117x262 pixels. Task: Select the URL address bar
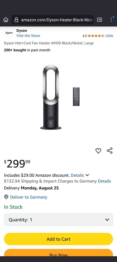click(53, 20)
